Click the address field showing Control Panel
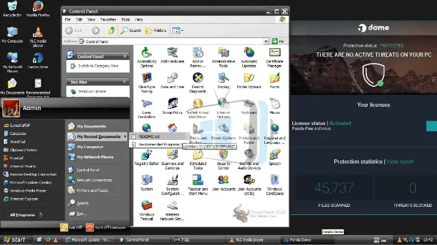The height and width of the screenshot is (245, 437). (171, 41)
